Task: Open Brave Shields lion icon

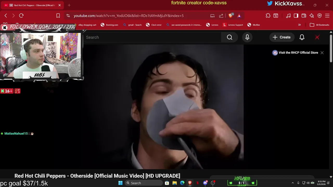Action: coord(231,16)
